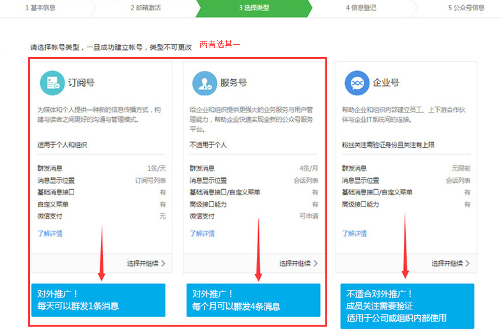Open 了解详情 link under 企业号
Image resolution: width=501 pixels, height=335 pixels.
click(355, 233)
